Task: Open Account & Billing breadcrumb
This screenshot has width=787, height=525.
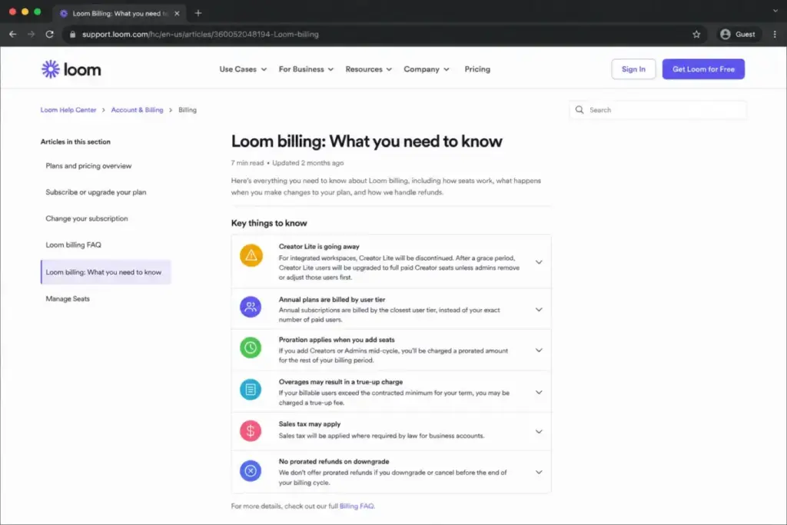Action: point(137,110)
